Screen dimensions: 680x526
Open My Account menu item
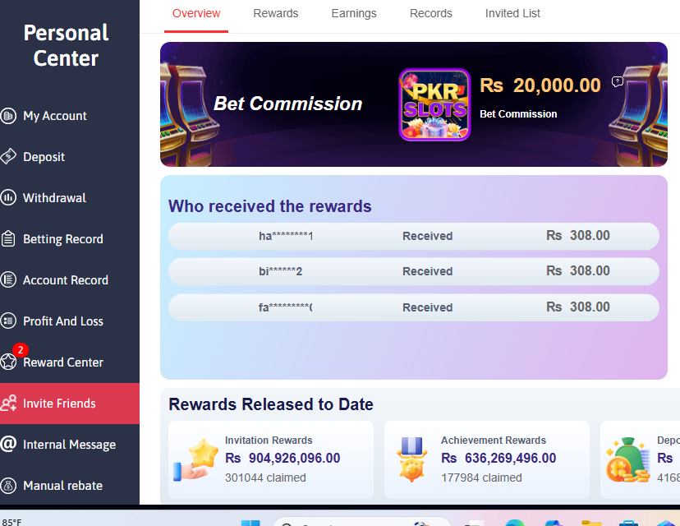coord(69,116)
